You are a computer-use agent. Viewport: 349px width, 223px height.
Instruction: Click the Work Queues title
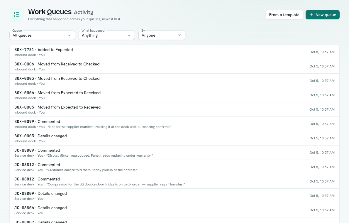50,12
